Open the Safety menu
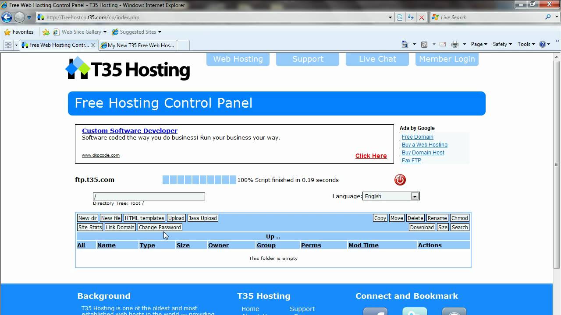The image size is (561, 315). (x=502, y=44)
